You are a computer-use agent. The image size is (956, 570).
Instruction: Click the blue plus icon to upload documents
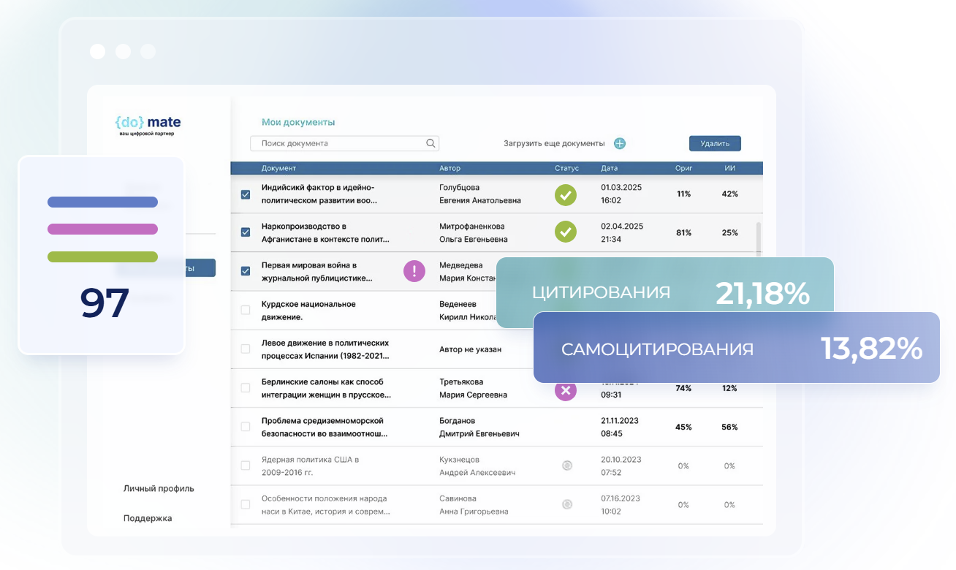click(619, 143)
